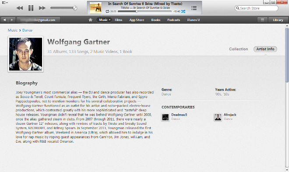The height and width of the screenshot is (172, 289).
Task: Open the gmail.com account menu
Action: click(x=39, y=20)
